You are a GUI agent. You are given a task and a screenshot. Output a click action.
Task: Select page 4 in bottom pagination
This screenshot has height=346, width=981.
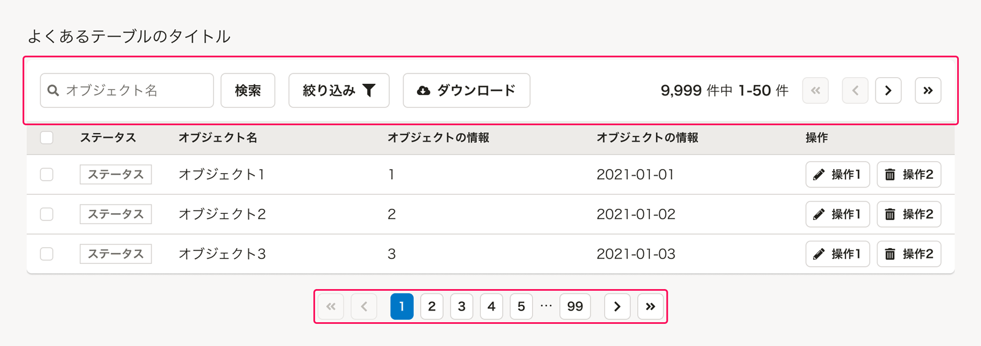pos(491,306)
